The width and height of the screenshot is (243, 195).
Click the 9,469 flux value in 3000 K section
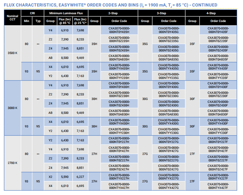[80, 113]
